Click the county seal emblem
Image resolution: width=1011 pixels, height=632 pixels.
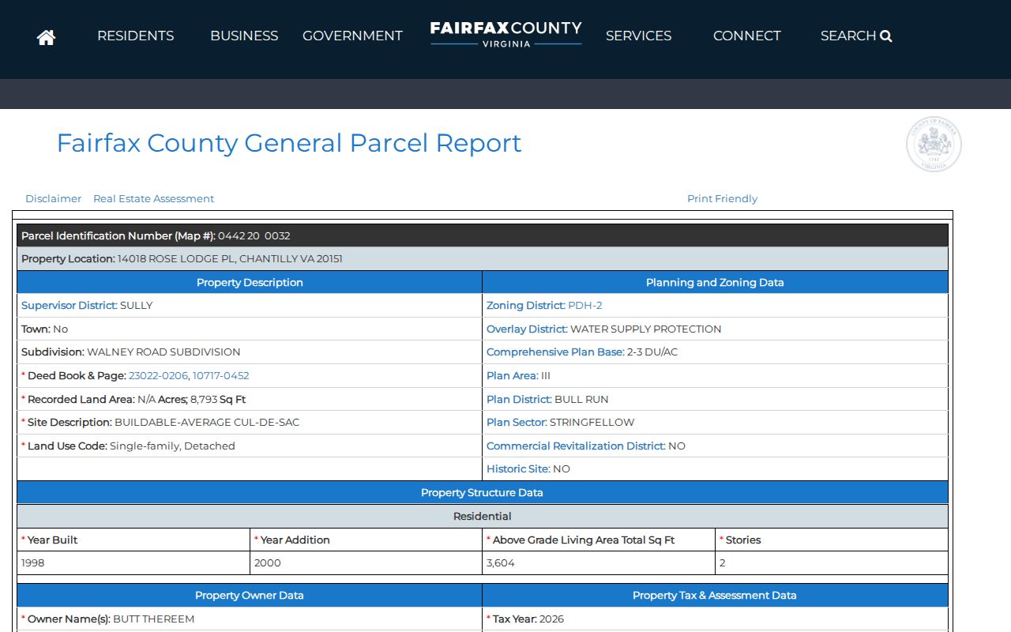click(x=934, y=145)
